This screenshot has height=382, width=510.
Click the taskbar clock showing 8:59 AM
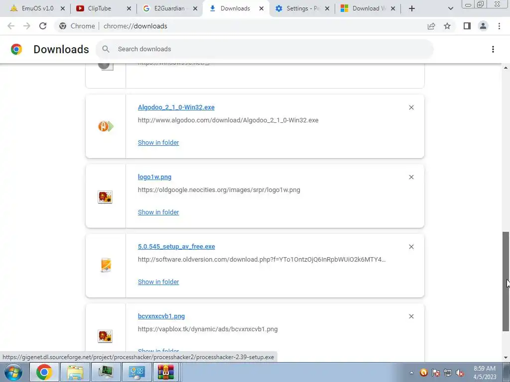click(485, 373)
